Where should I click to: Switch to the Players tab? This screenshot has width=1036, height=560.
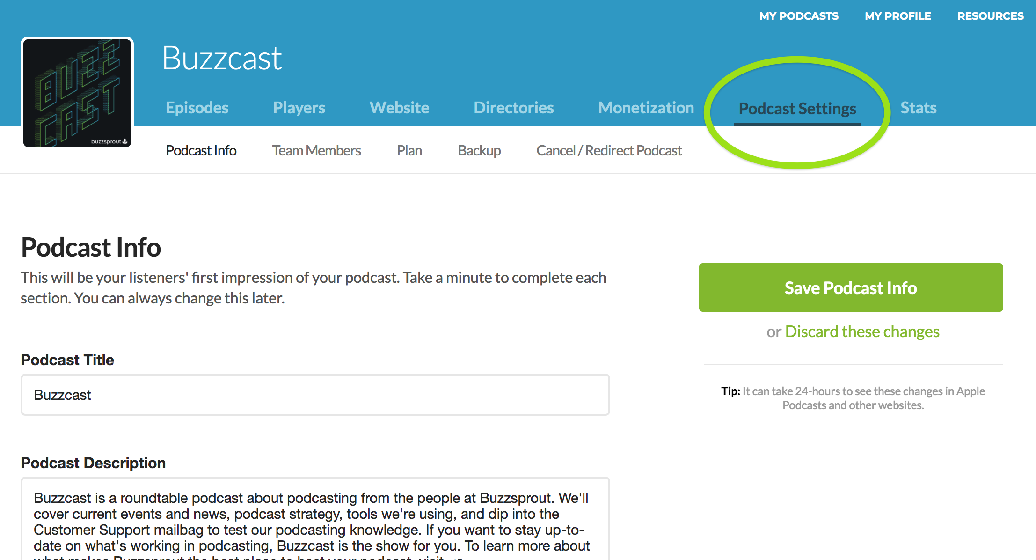click(x=299, y=108)
